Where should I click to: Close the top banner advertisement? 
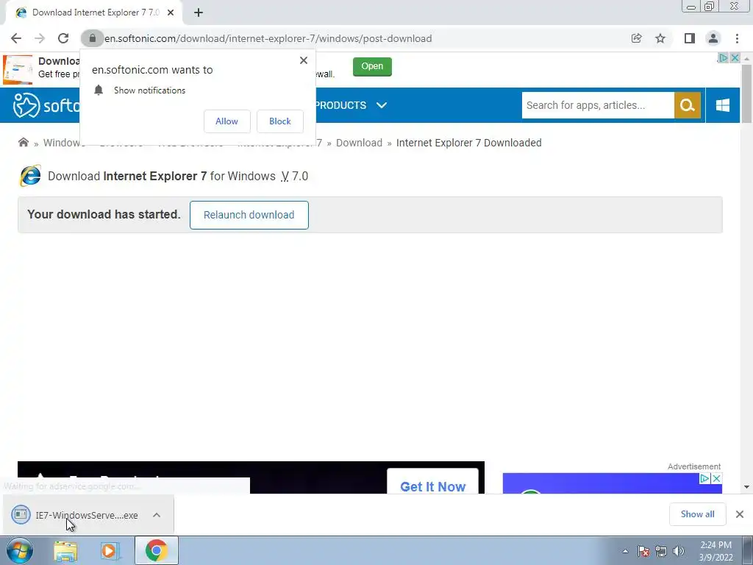pyautogui.click(x=735, y=57)
